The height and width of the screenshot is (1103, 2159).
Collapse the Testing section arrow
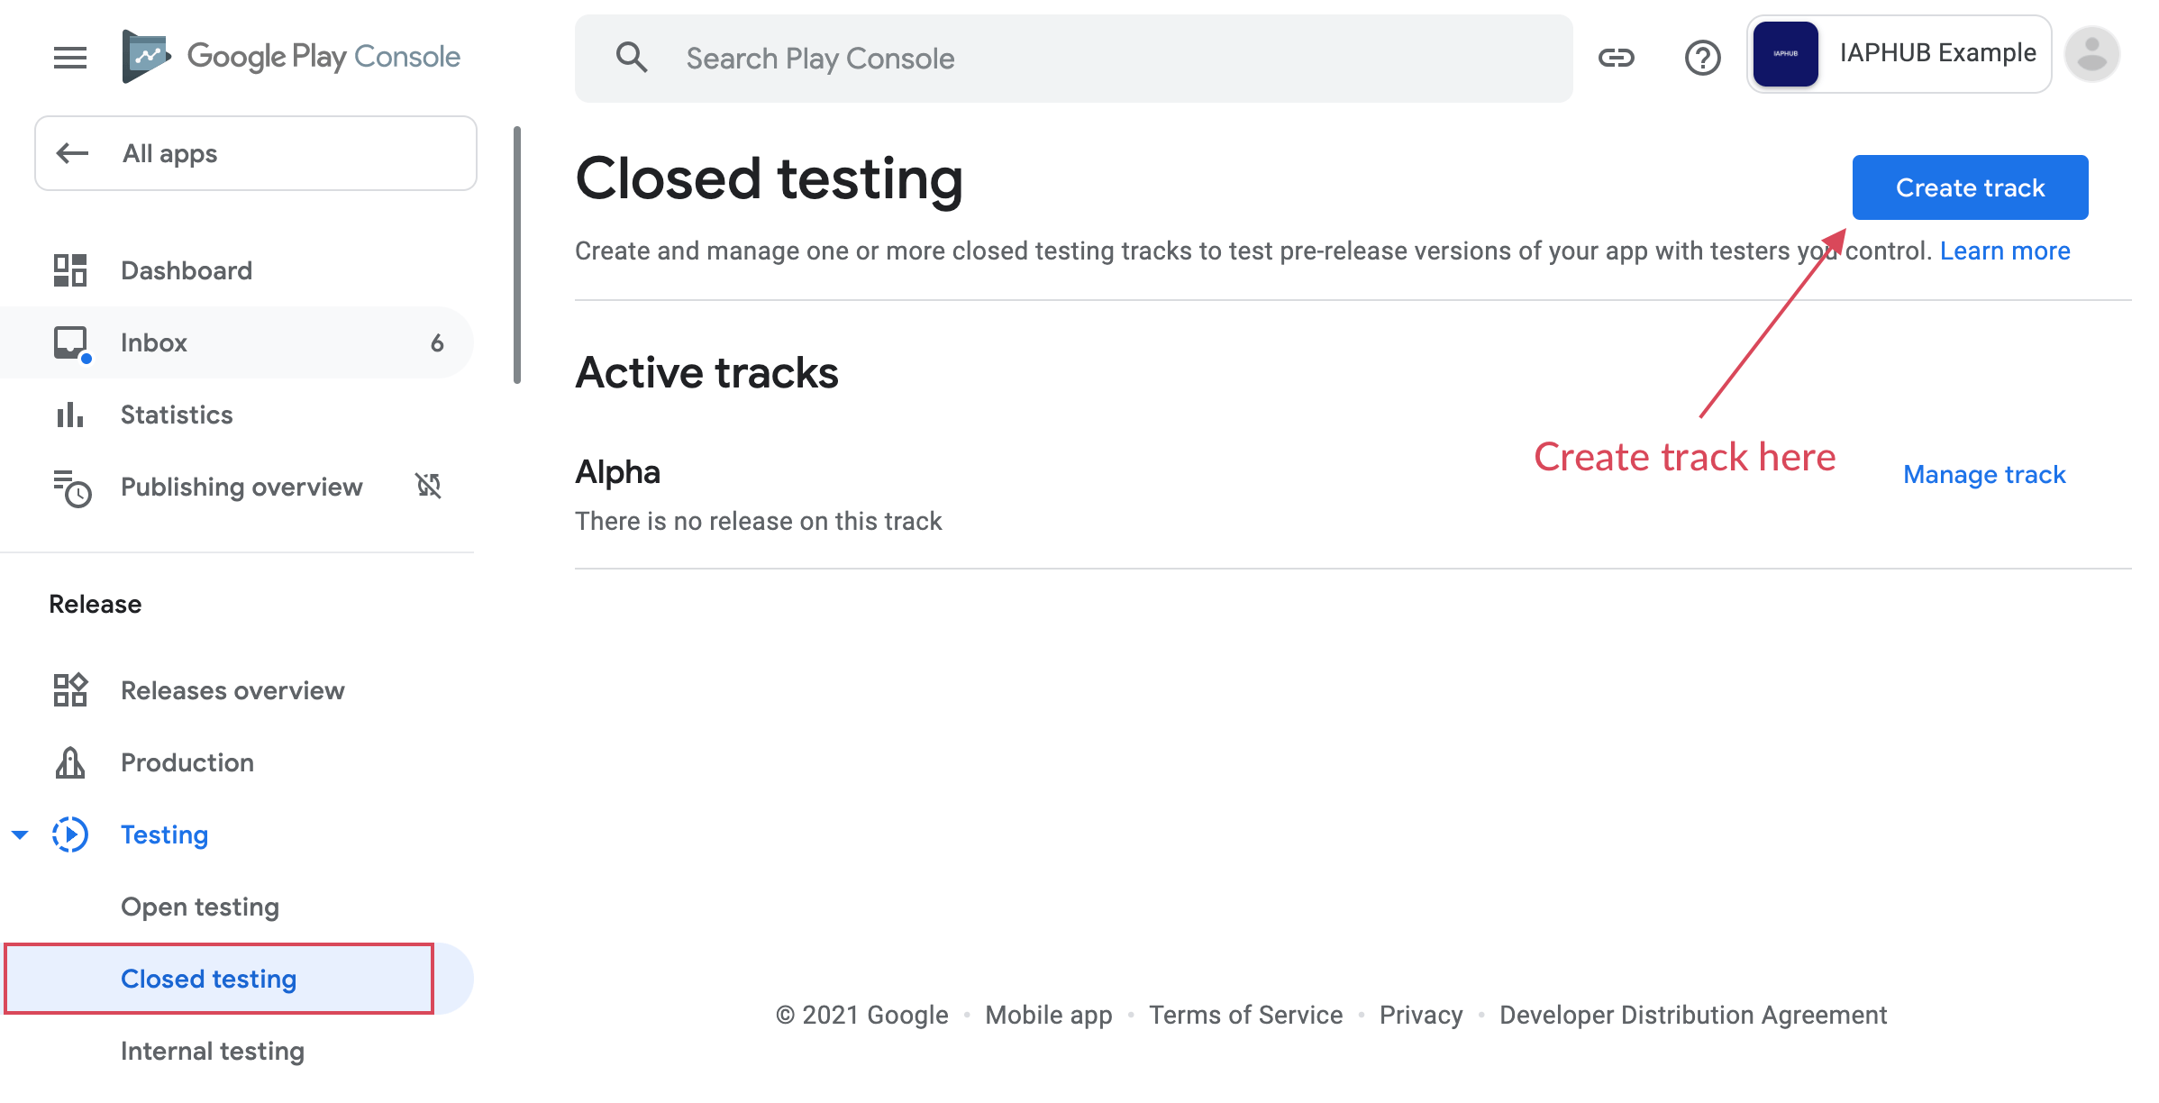[20, 834]
